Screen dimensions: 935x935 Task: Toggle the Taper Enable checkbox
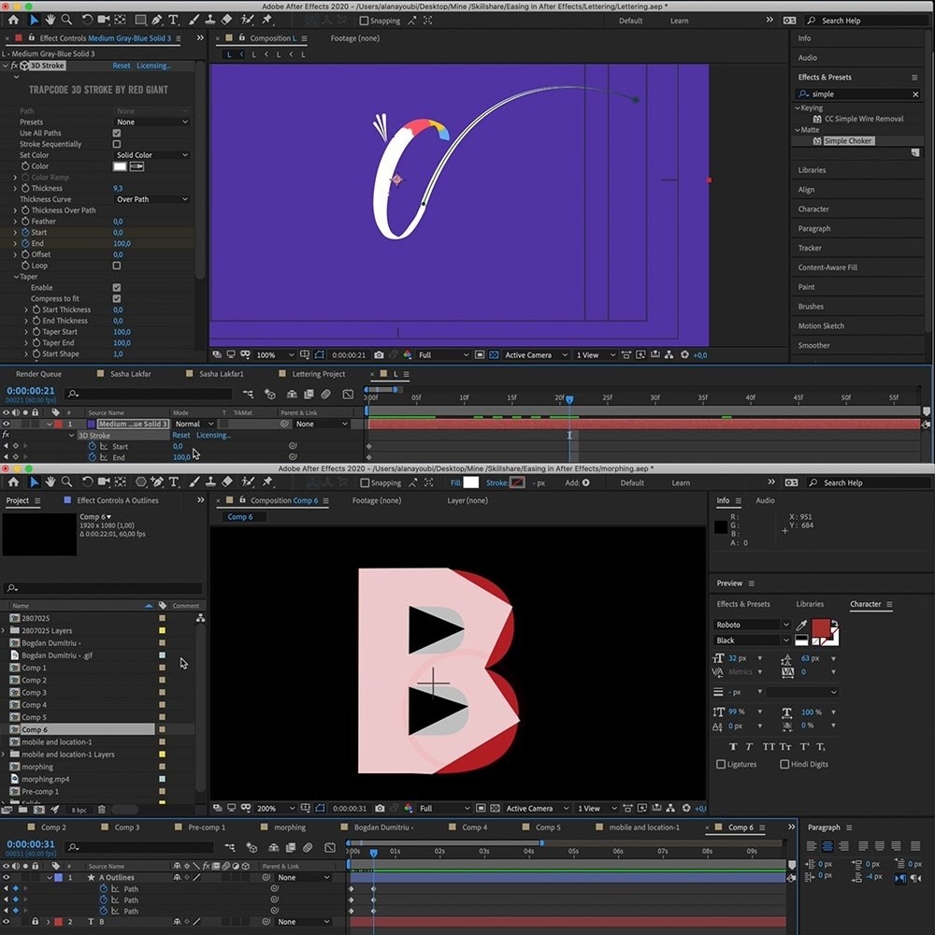pos(117,287)
